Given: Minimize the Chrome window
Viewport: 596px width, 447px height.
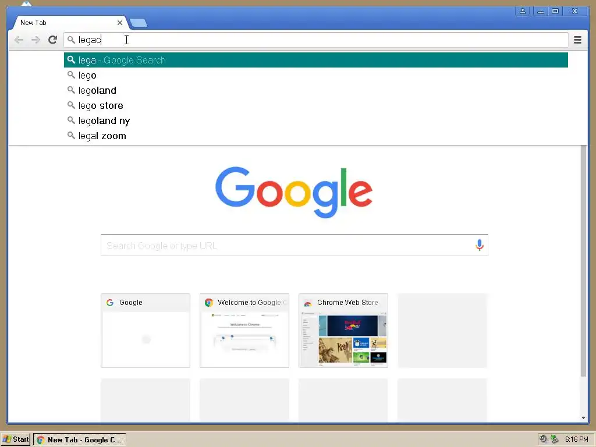Looking at the screenshot, I should tap(541, 12).
